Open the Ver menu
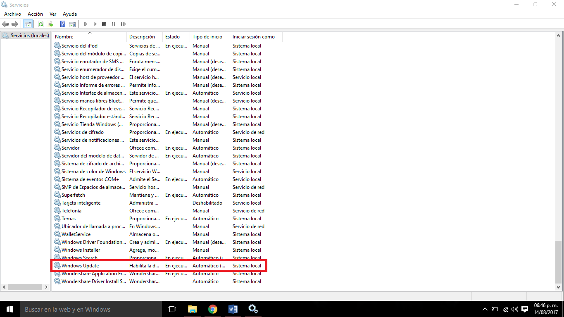Image resolution: width=564 pixels, height=317 pixels. point(53,14)
